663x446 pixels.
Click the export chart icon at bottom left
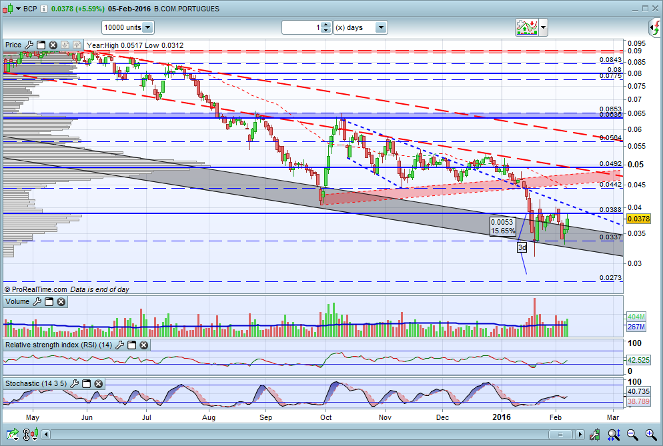12,434
